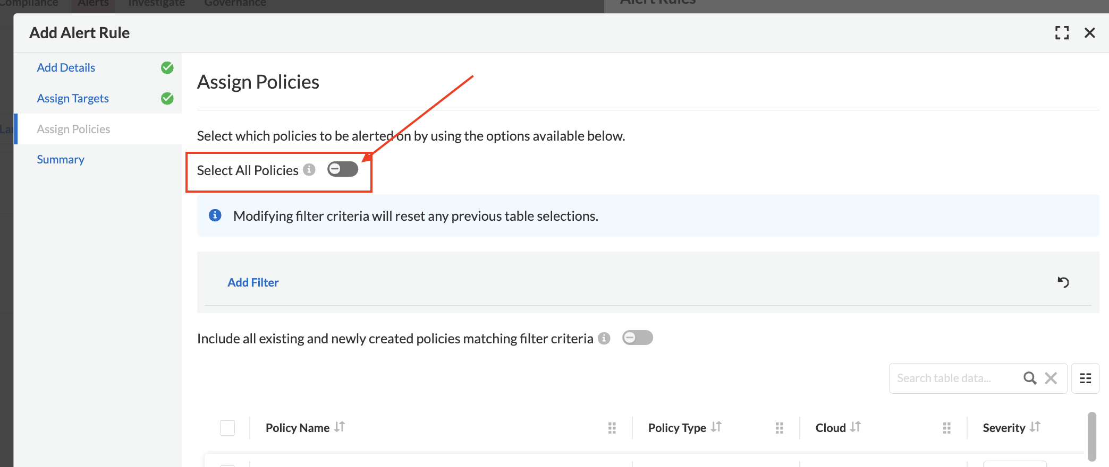Sort table by Policy Name

point(340,427)
